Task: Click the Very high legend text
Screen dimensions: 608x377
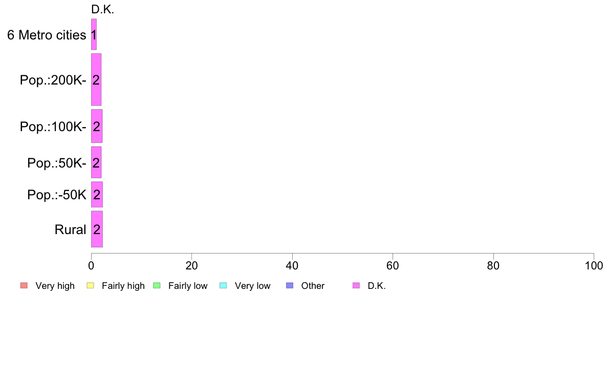Action: point(55,286)
